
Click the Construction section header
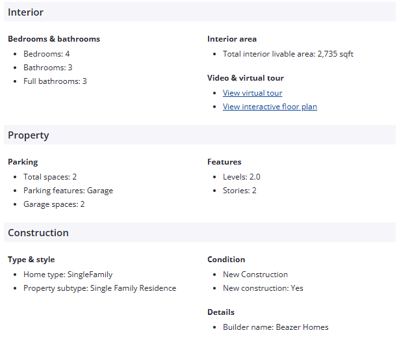coord(38,233)
